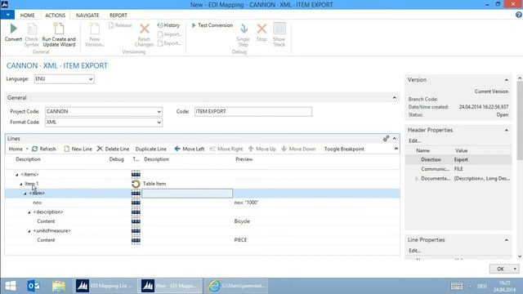
Task: Click Move Left
Action: coord(189,149)
